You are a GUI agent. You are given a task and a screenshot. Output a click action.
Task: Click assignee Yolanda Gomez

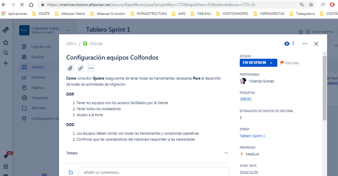tap(257, 81)
